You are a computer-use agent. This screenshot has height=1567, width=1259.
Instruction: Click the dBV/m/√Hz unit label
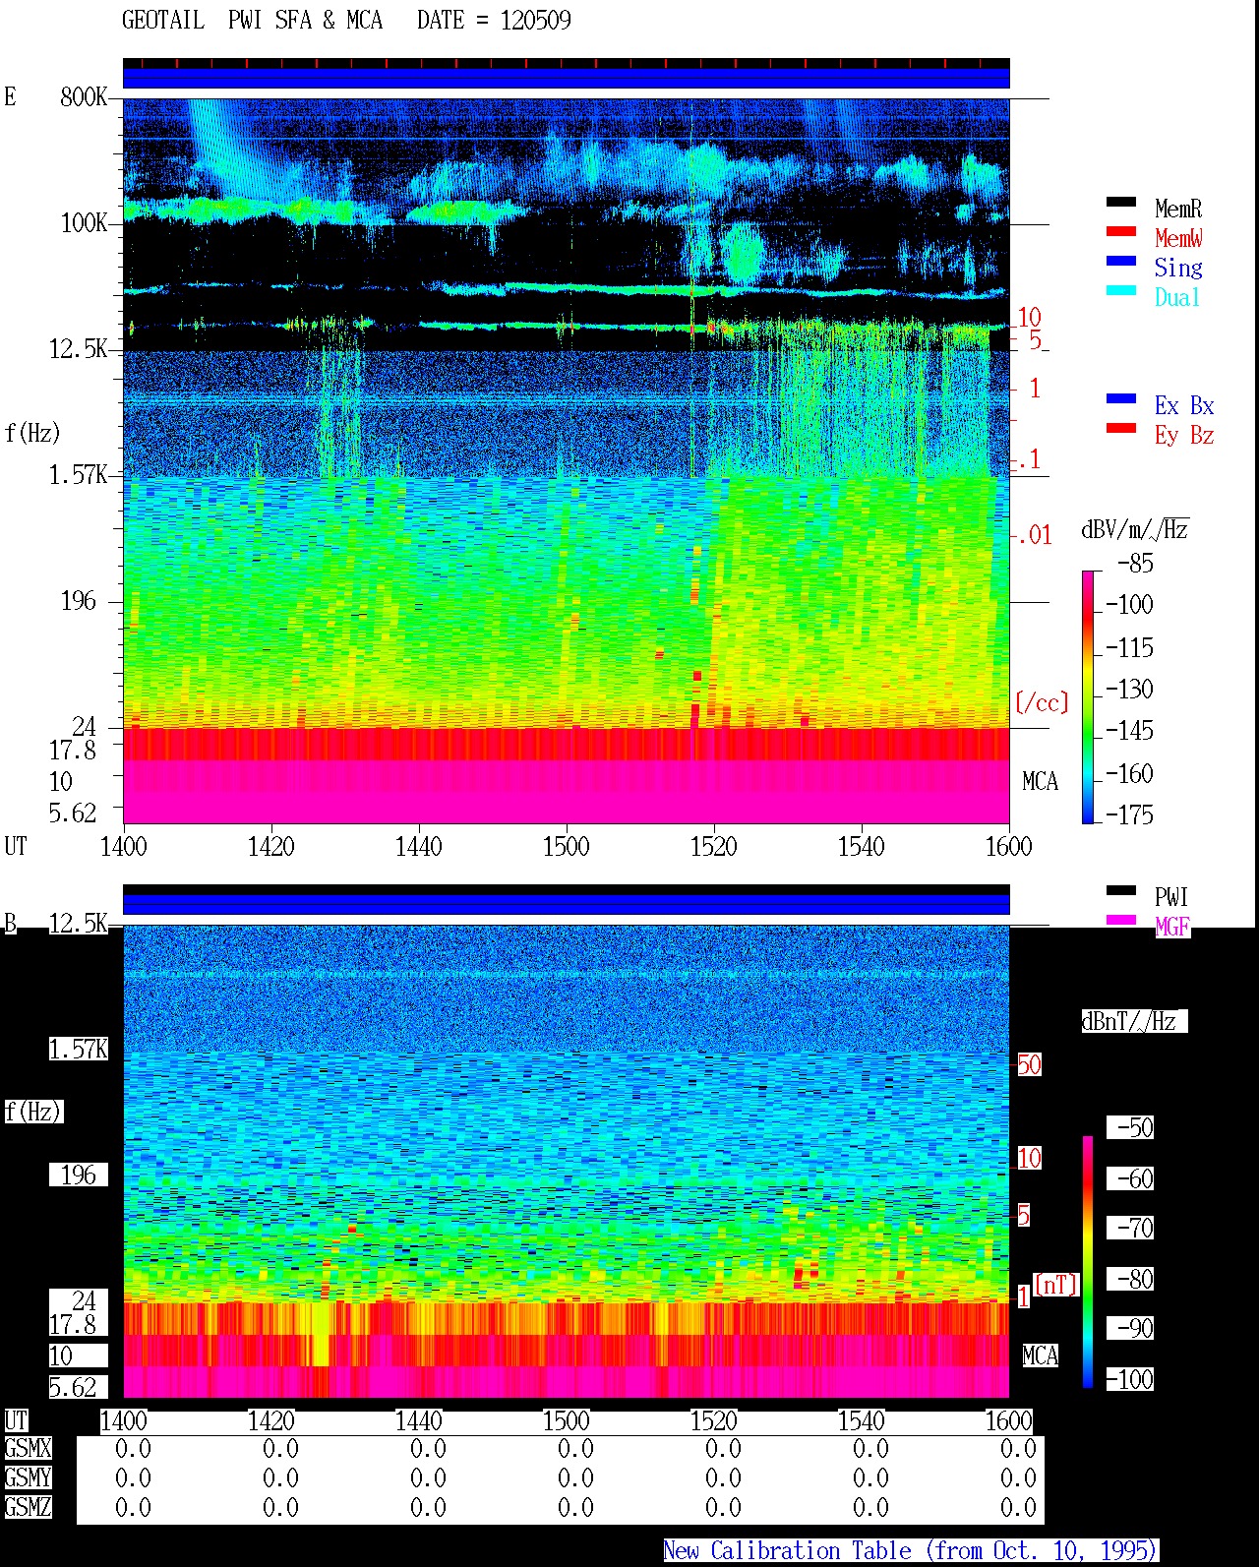coord(1135,529)
